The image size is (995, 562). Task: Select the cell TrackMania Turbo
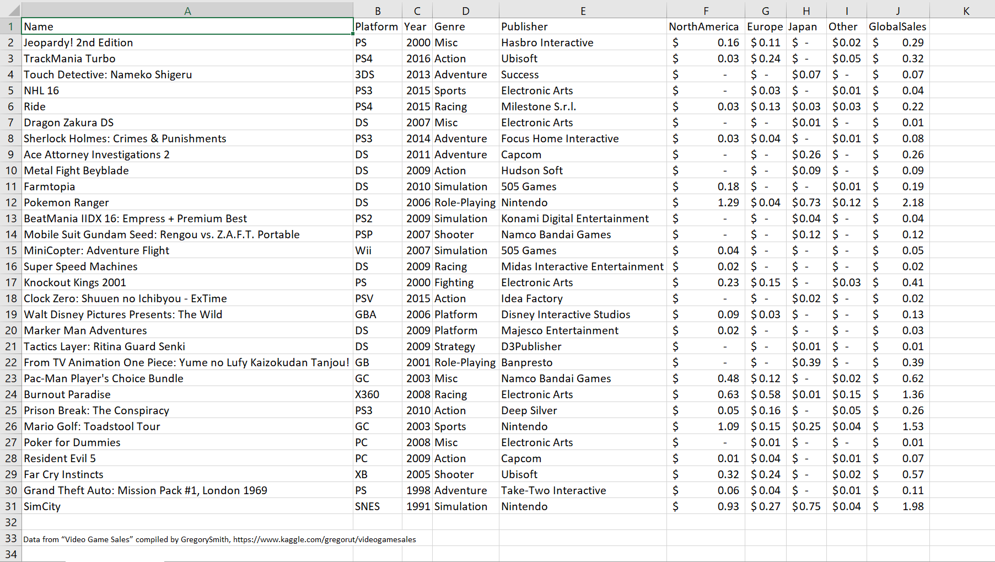pos(187,58)
